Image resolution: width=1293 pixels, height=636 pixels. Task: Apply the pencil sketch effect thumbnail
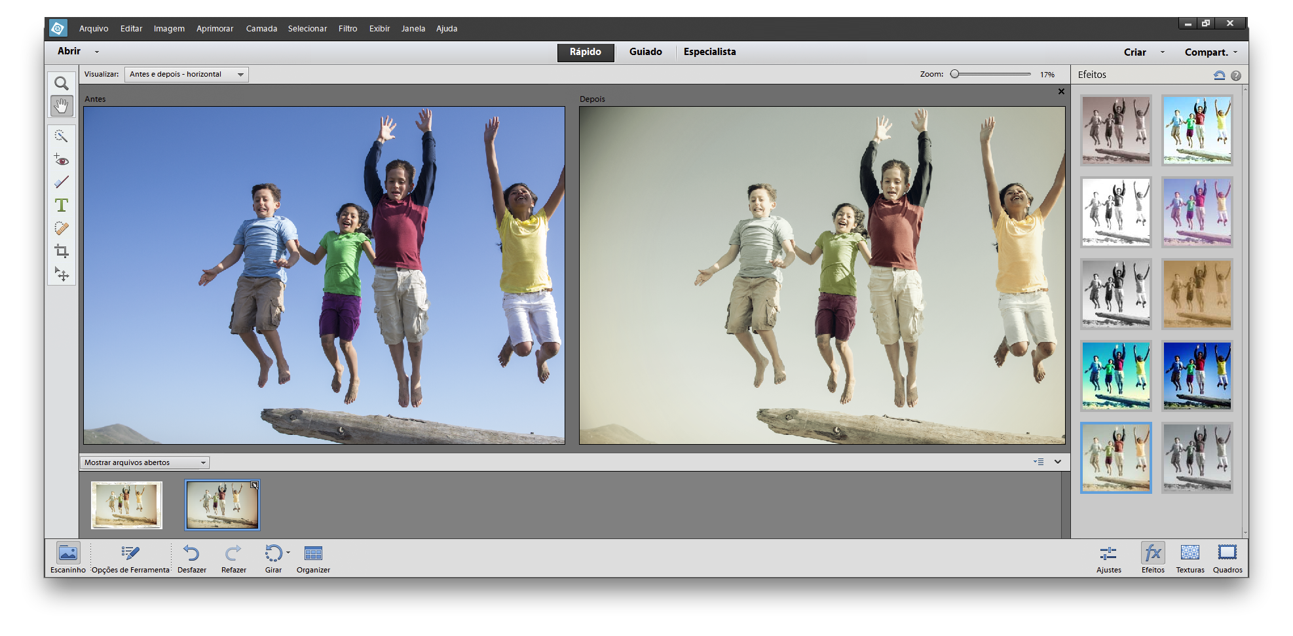click(x=1116, y=212)
